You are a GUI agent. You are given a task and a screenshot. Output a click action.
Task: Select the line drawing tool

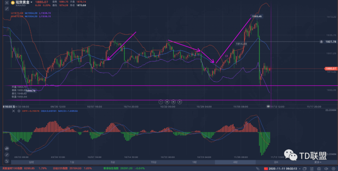(x=6, y=154)
